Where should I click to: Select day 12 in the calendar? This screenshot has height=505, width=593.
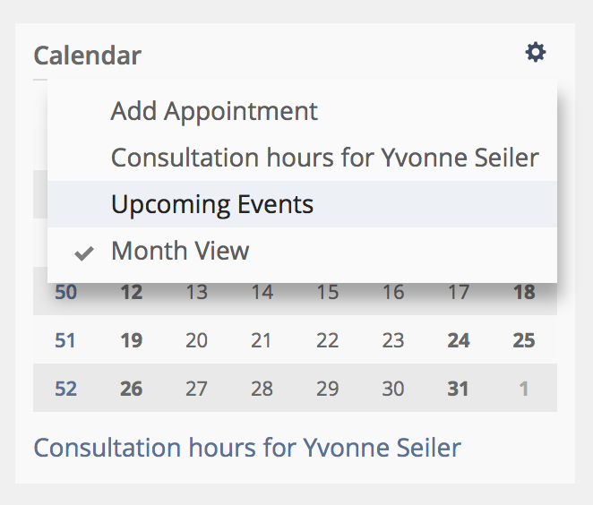(x=132, y=293)
